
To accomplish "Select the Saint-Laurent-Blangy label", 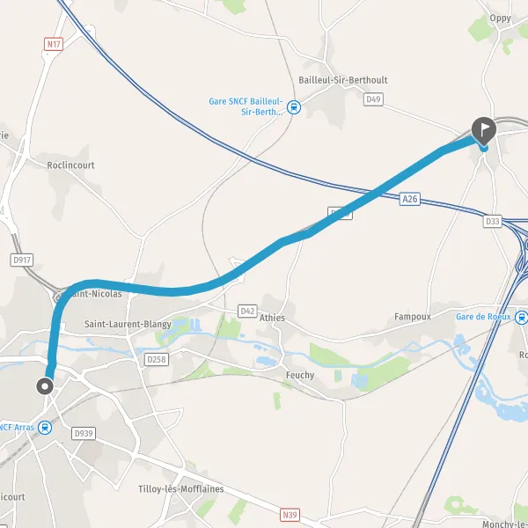I will (x=128, y=324).
